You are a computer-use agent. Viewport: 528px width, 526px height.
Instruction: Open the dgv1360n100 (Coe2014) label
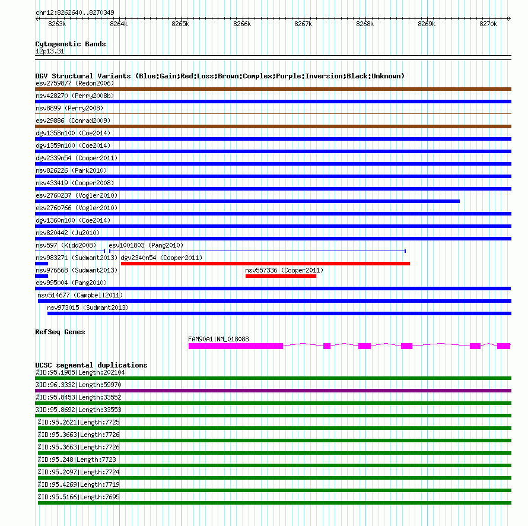pos(73,220)
